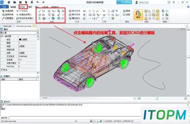Click the 命令行 command input field
This screenshot has height=124, width=190.
pyautogui.click(x=75, y=118)
